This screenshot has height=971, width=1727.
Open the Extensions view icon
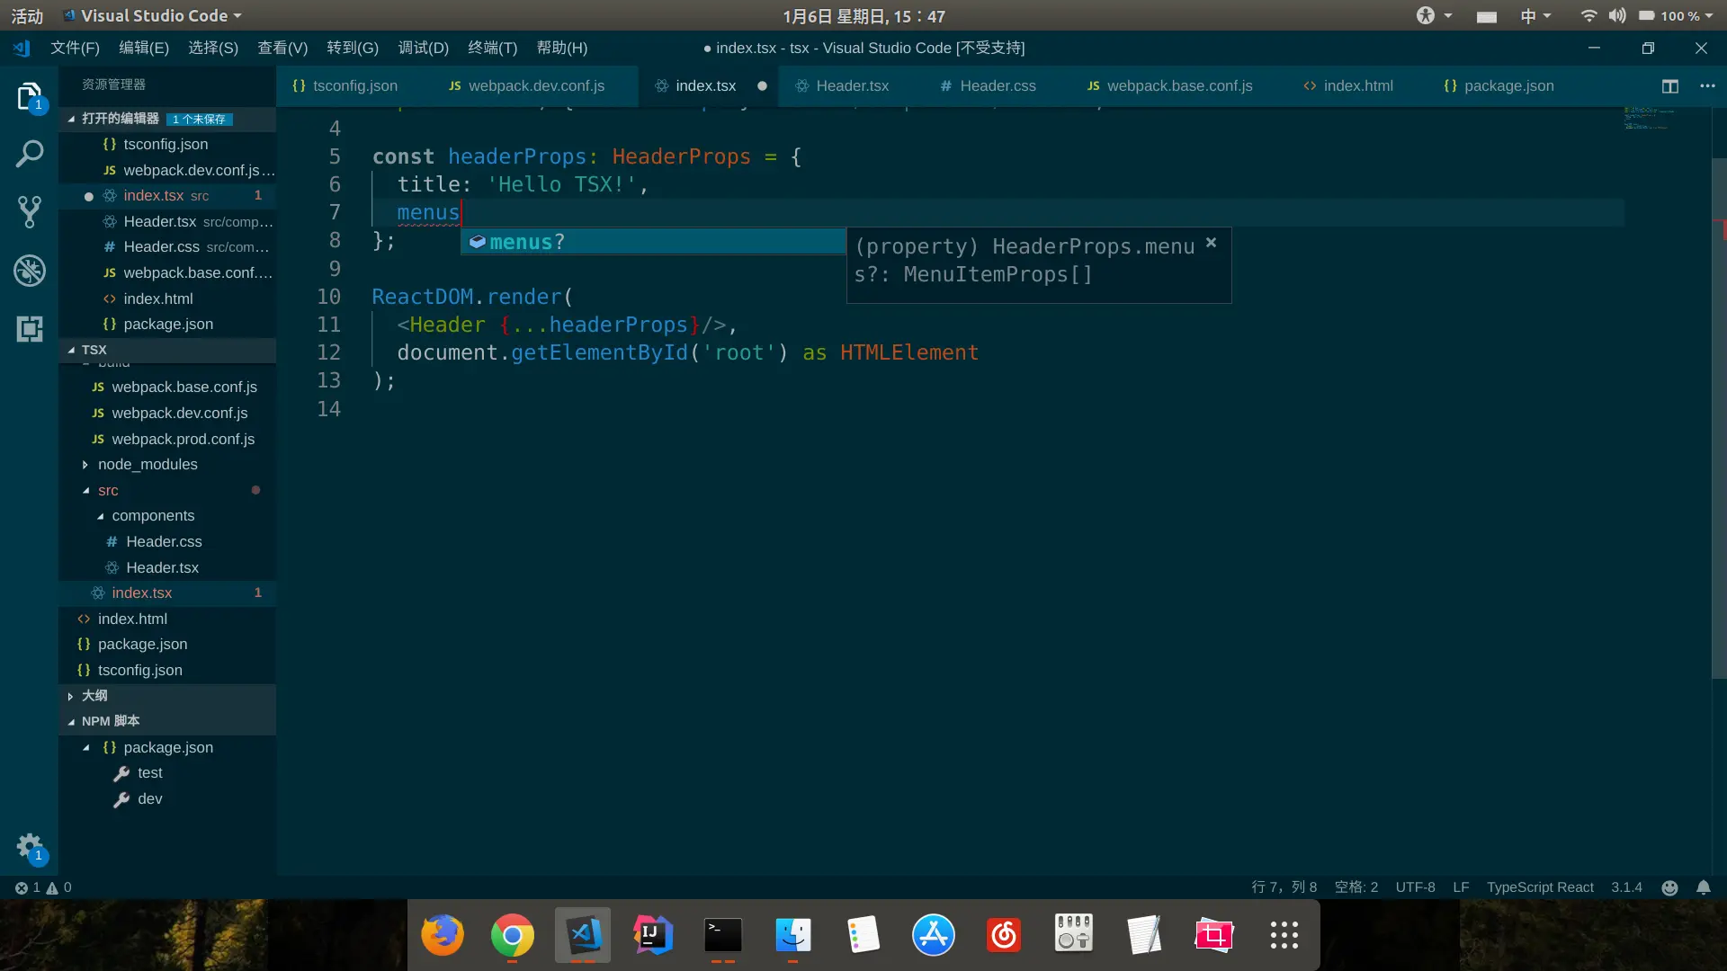click(x=30, y=329)
